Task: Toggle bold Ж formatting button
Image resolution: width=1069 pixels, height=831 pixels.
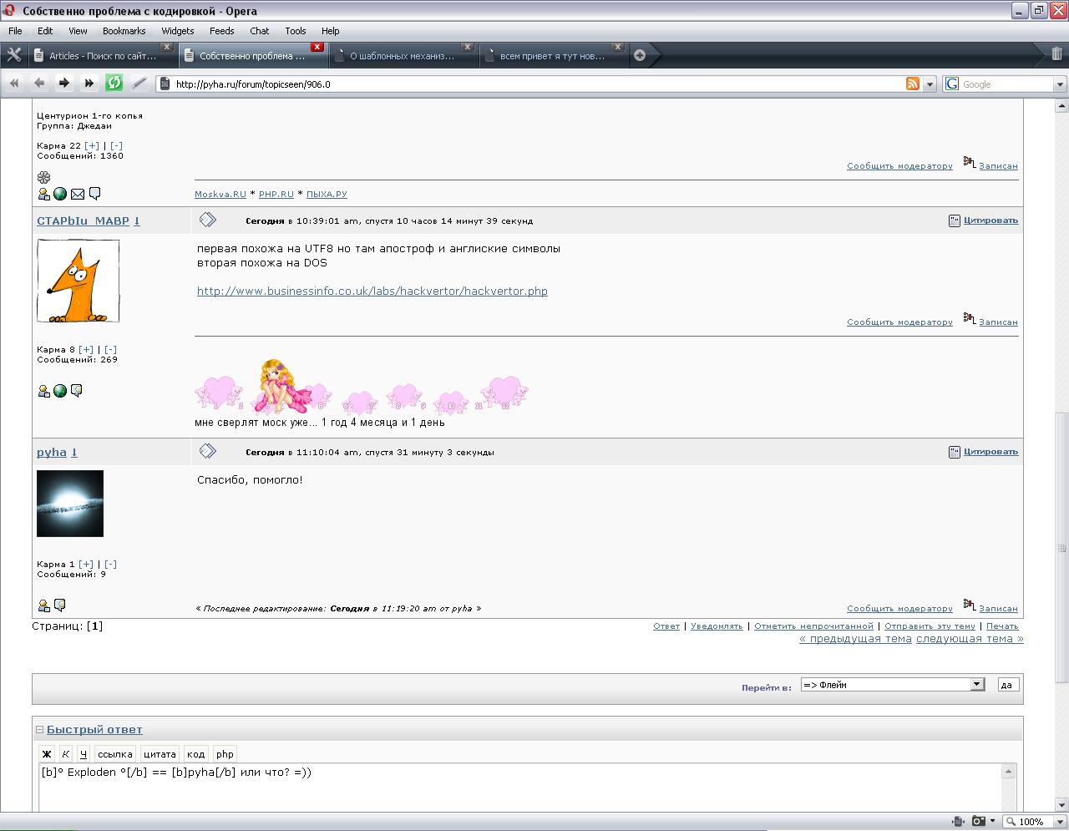Action: (x=47, y=753)
